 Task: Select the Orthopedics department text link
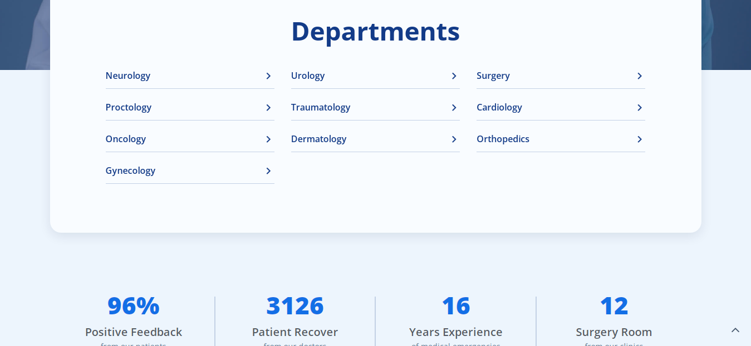point(503,139)
